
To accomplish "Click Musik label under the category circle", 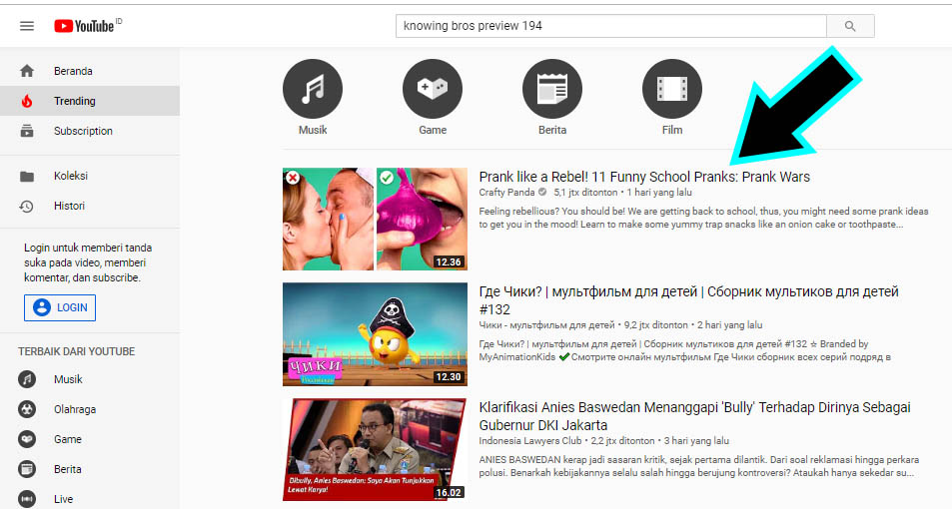I will pos(313,130).
